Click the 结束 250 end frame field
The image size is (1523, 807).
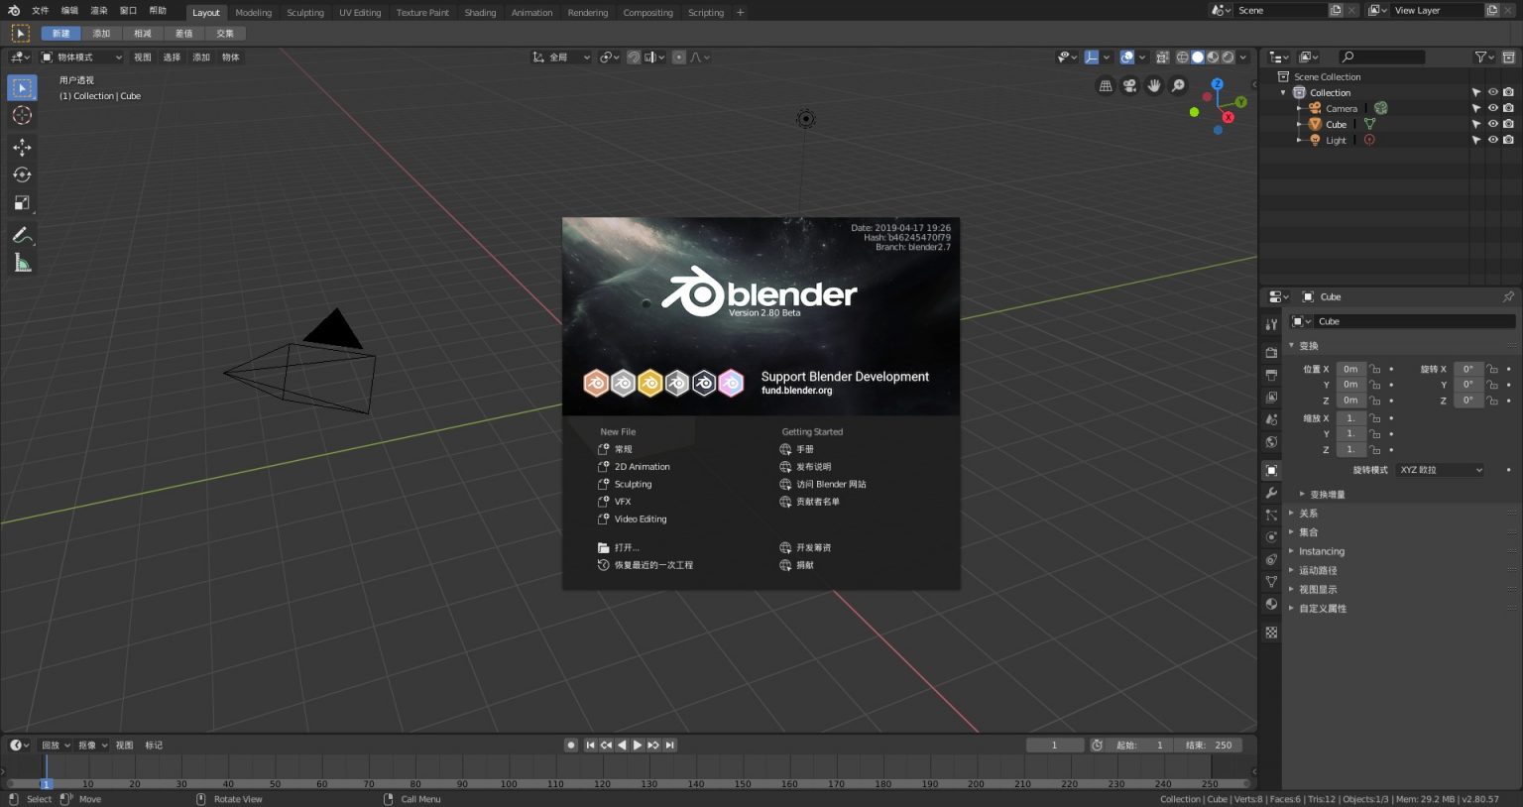tap(1206, 746)
